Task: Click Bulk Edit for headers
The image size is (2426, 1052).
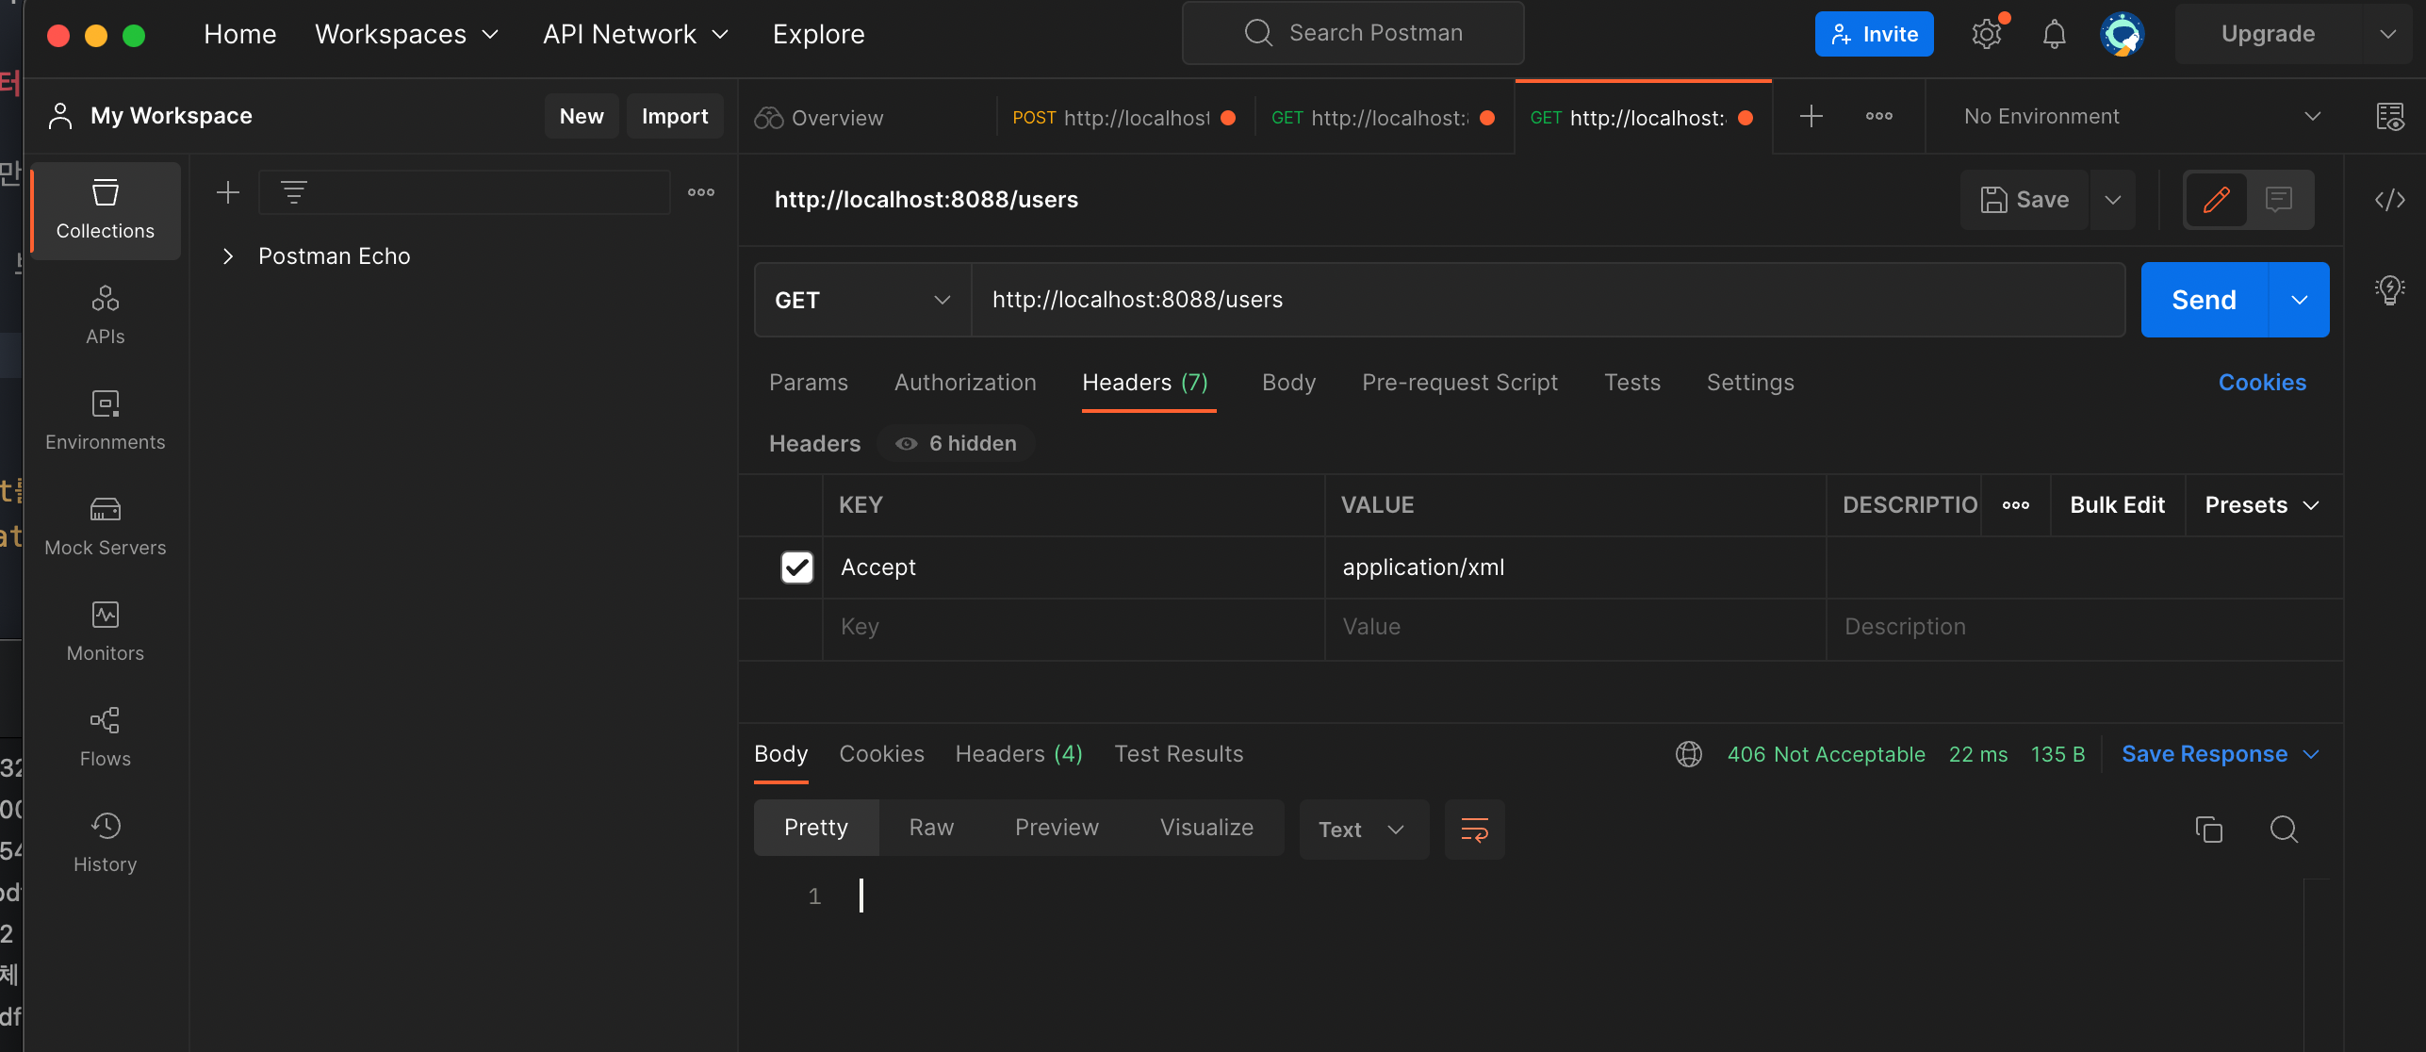Action: tap(2117, 505)
